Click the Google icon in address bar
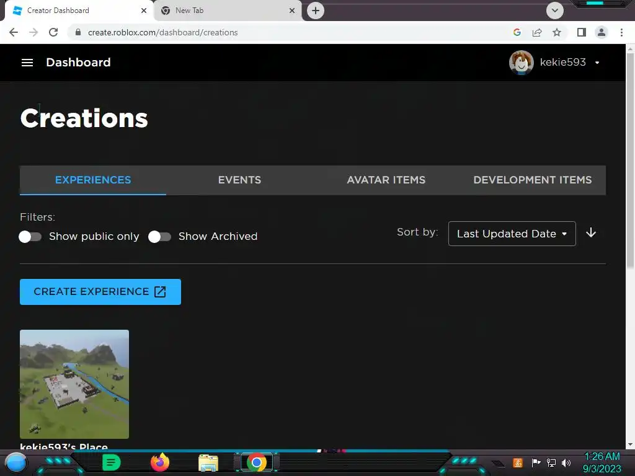 pyautogui.click(x=517, y=32)
